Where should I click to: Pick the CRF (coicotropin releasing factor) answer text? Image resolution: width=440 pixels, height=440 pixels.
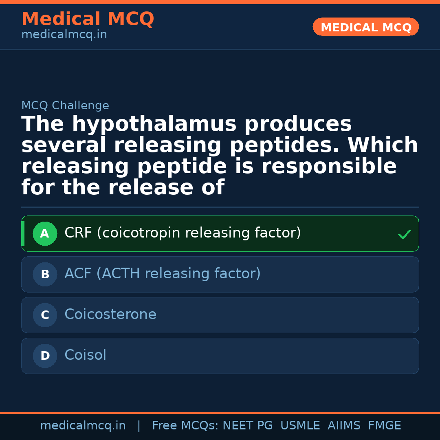click(x=183, y=233)
